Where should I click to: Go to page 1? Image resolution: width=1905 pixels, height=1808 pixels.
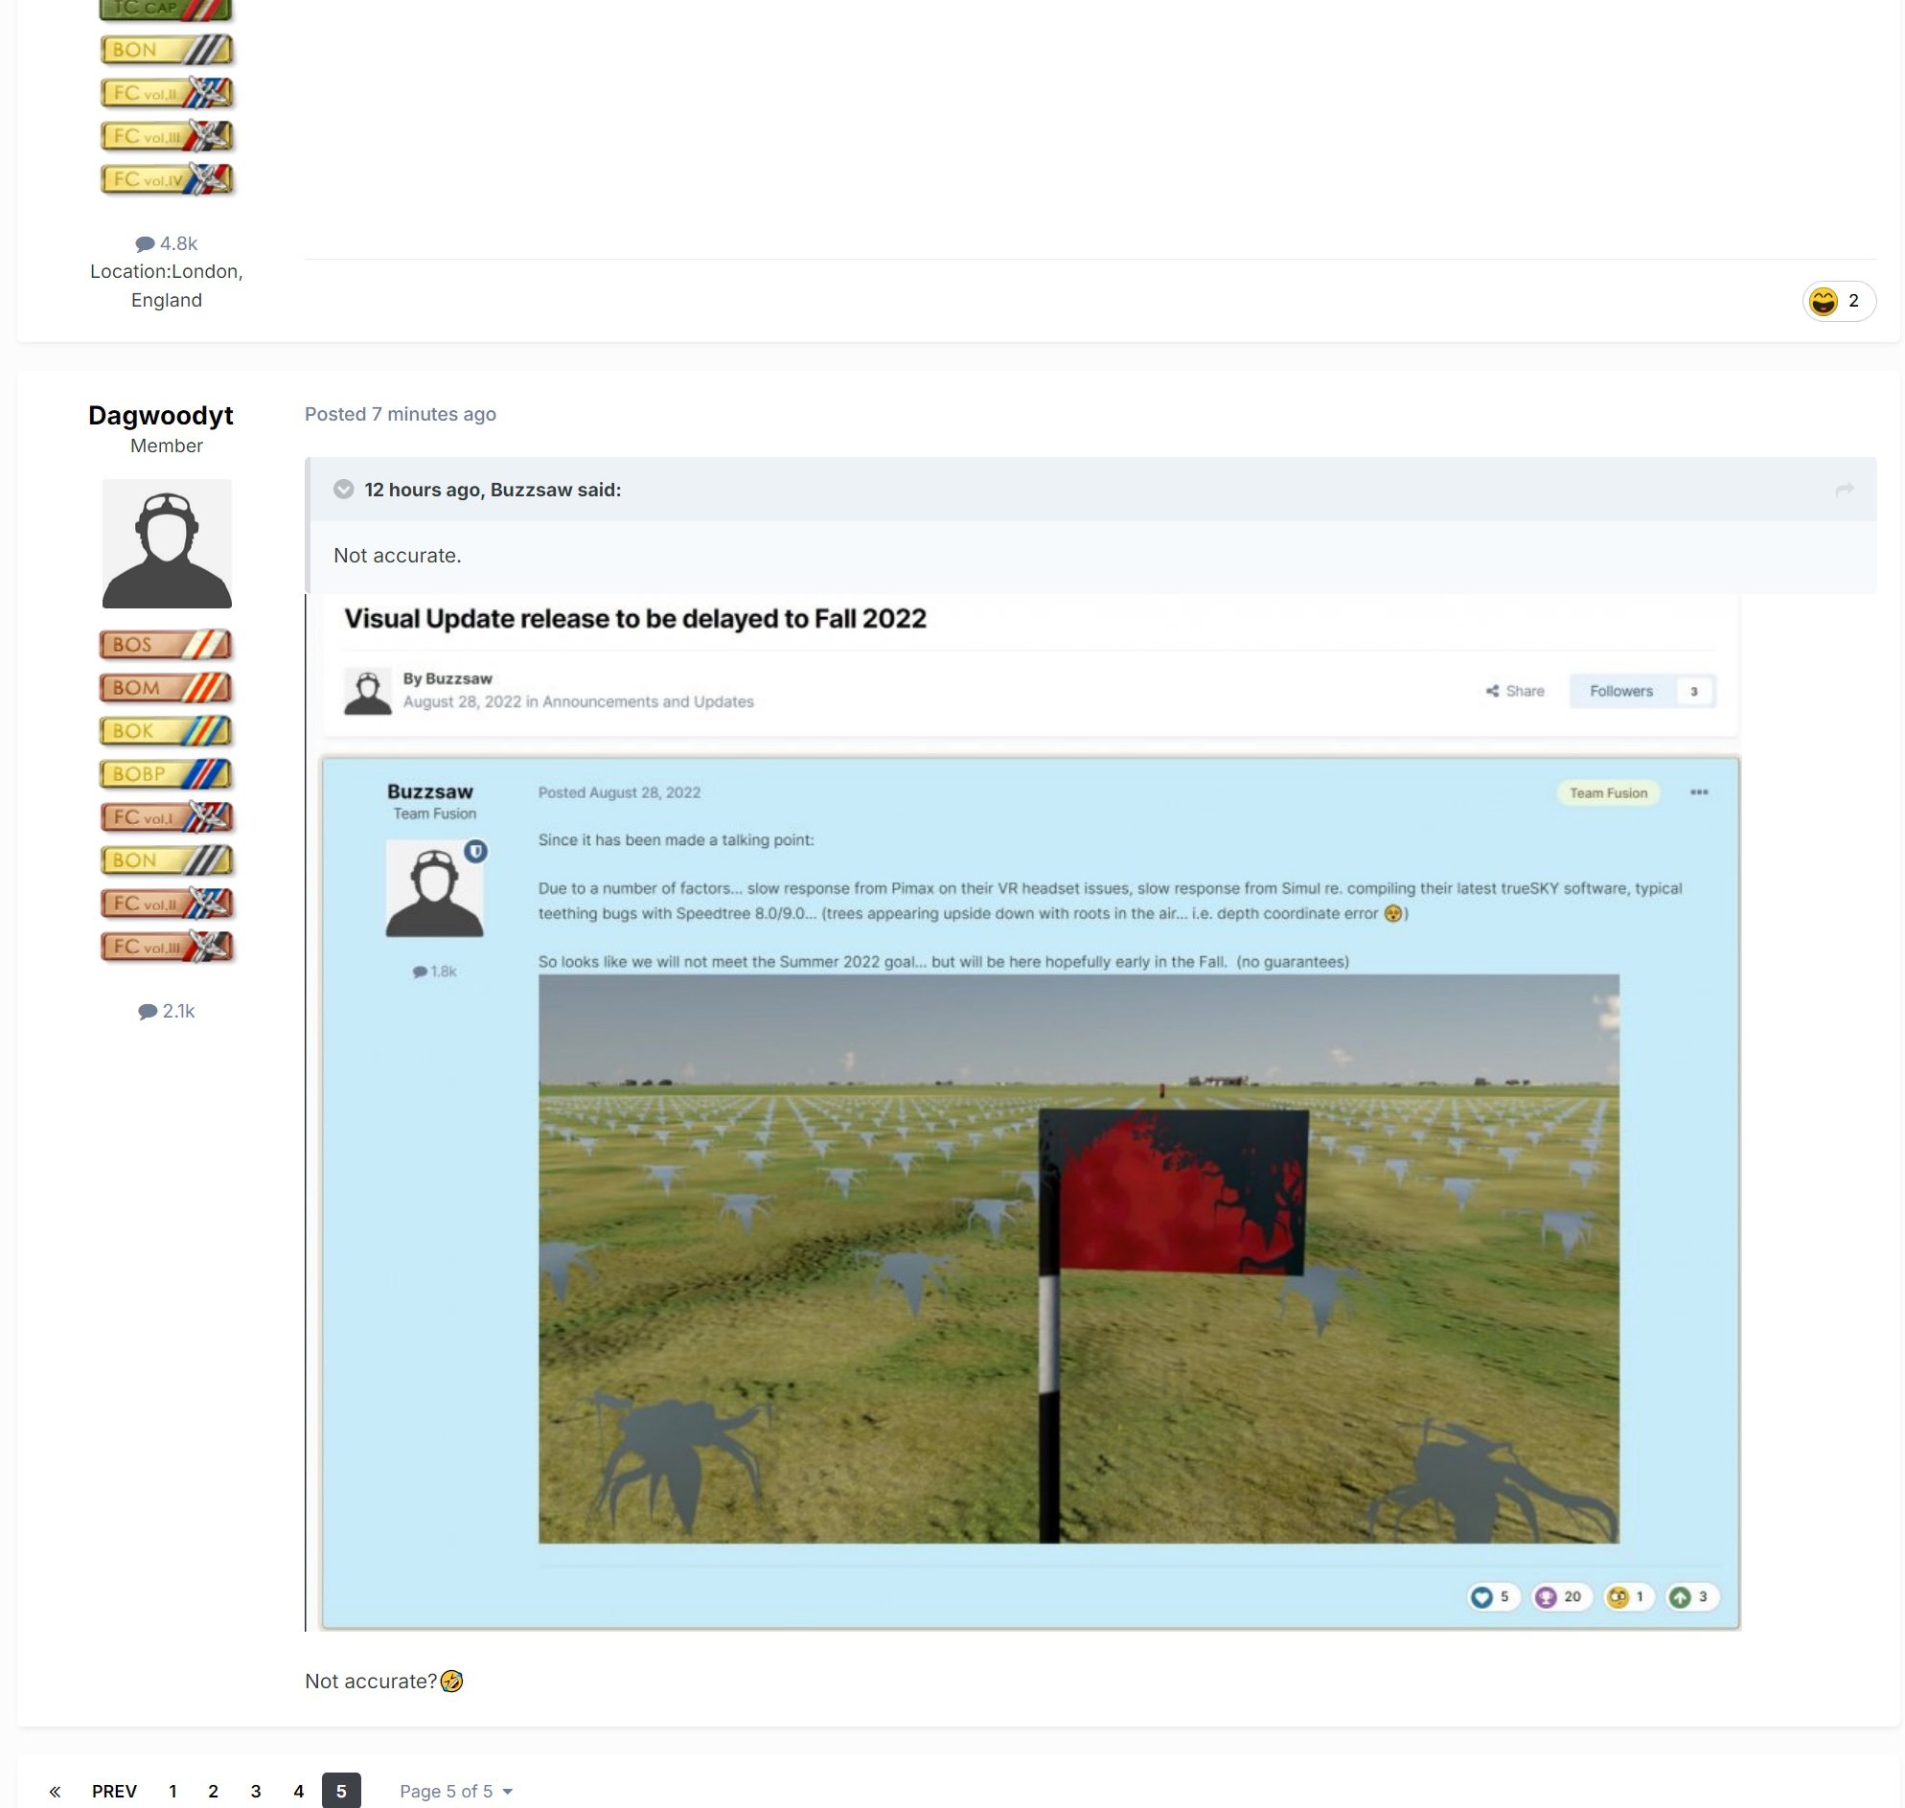172,1791
